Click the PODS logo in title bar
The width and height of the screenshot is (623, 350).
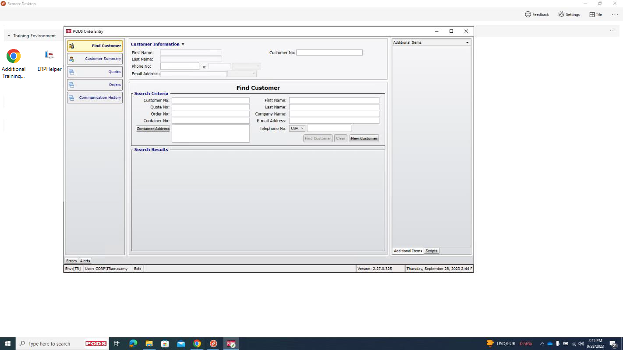(x=69, y=31)
